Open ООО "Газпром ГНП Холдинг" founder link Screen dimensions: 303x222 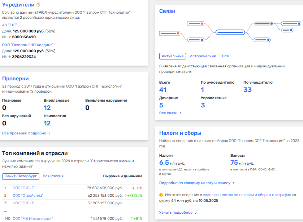point(28,45)
